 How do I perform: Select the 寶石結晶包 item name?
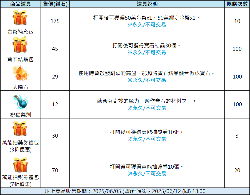(x=20, y=59)
